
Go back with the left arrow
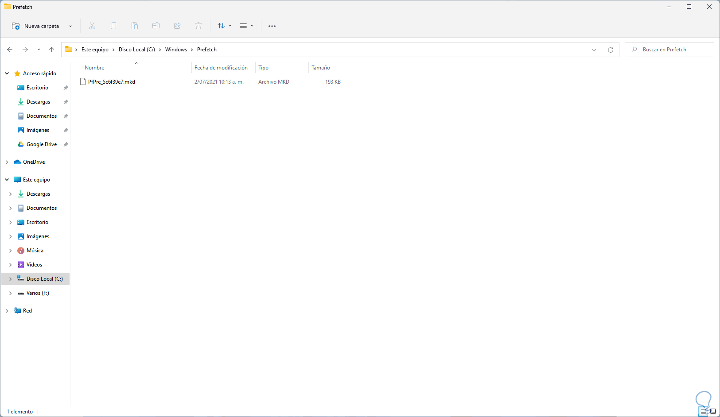10,50
